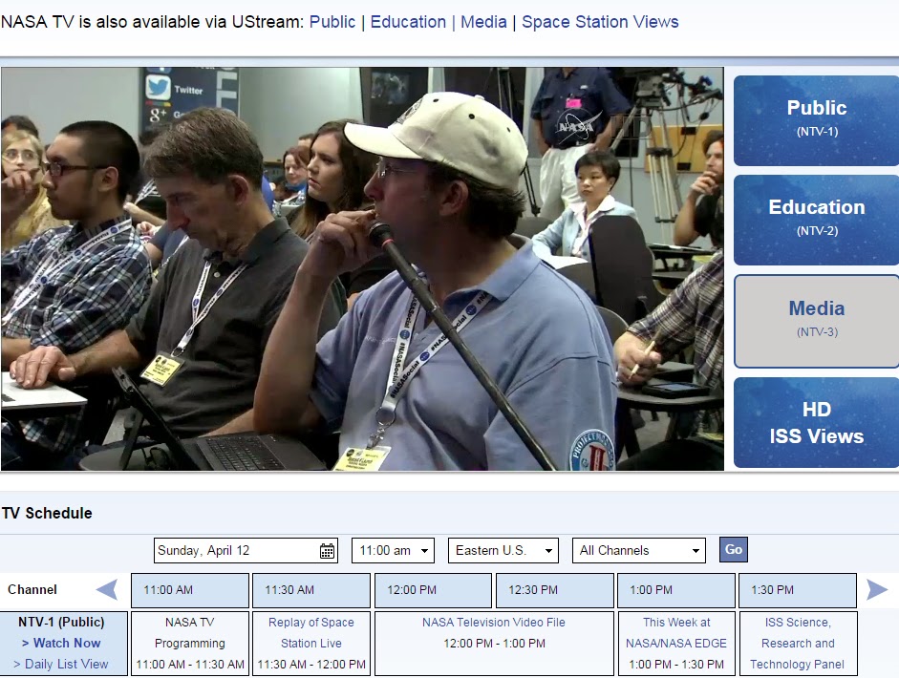Viewport: 899px width, 678px height.
Task: Select the 11:30 AM time header
Action: click(311, 590)
